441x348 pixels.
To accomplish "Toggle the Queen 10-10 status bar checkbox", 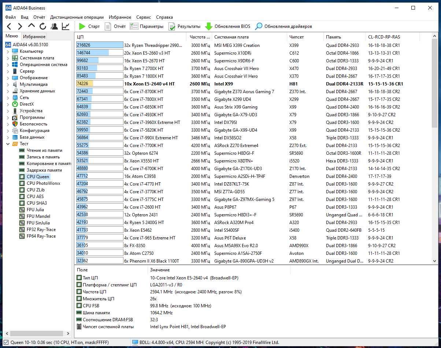I will click(x=5, y=342).
